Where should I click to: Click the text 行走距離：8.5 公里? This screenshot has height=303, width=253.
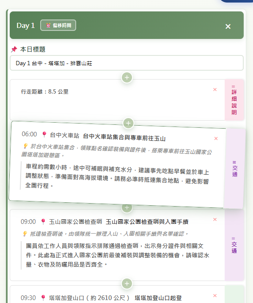click(x=44, y=91)
